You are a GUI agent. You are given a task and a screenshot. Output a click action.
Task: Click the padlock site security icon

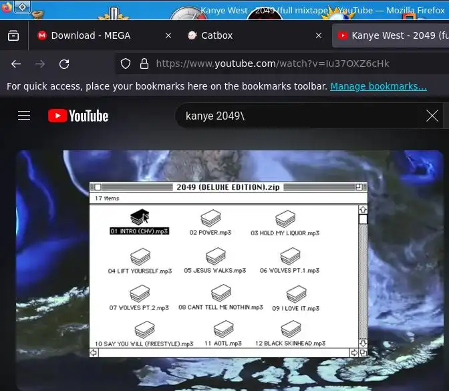[144, 63]
